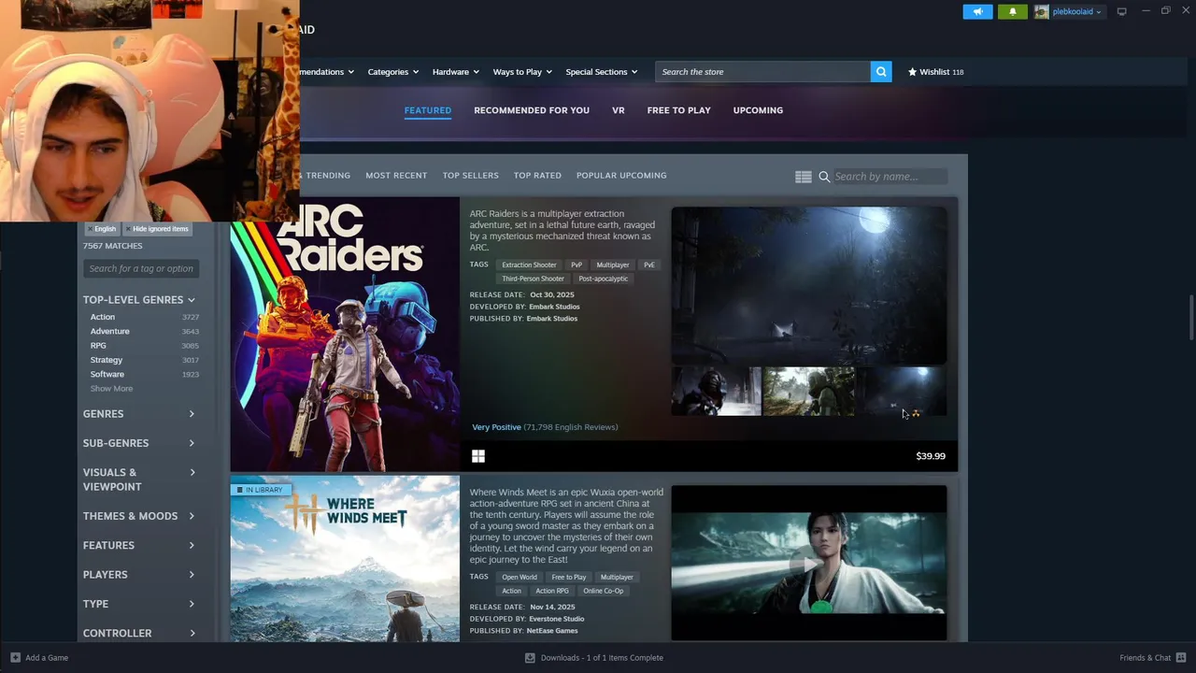Open the plebkoolaid account dropdown
1196x673 pixels.
(1076, 11)
